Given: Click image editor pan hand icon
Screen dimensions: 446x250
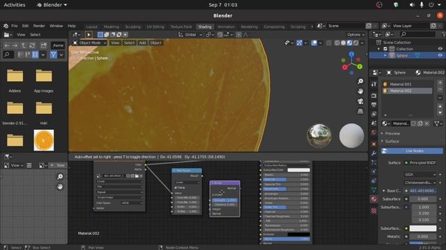Looking at the screenshot, I should (x=60, y=187).
